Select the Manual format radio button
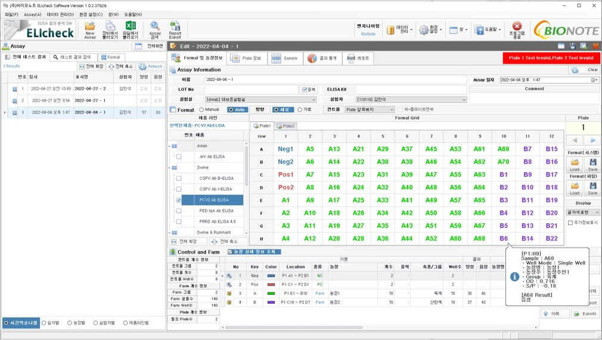Viewport: 602px width, 340px height. pos(201,110)
